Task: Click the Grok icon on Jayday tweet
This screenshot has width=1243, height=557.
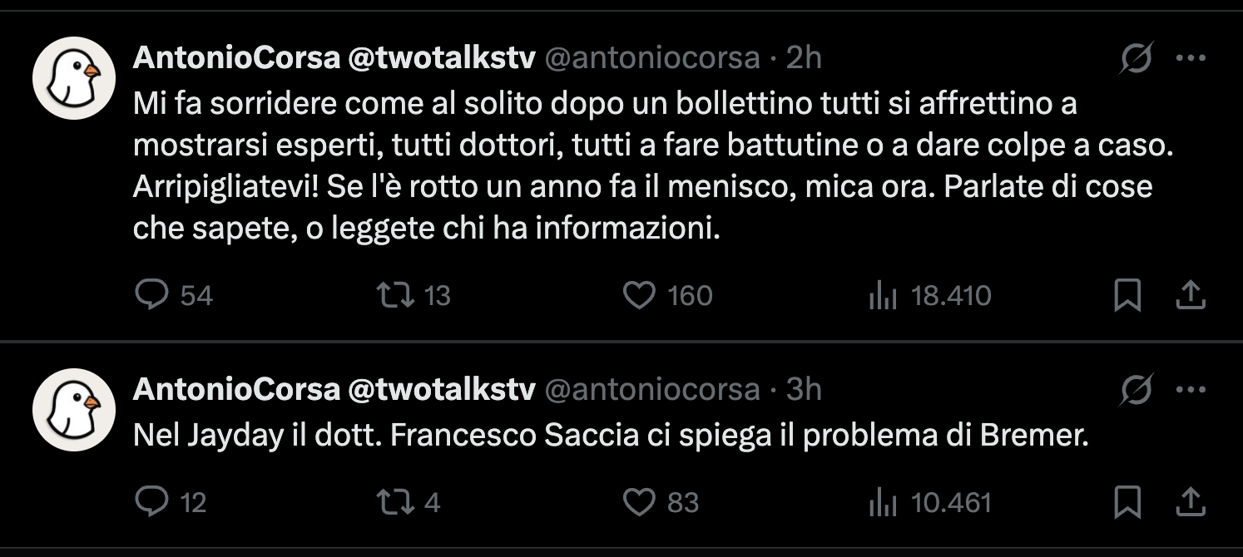Action: (x=1137, y=389)
